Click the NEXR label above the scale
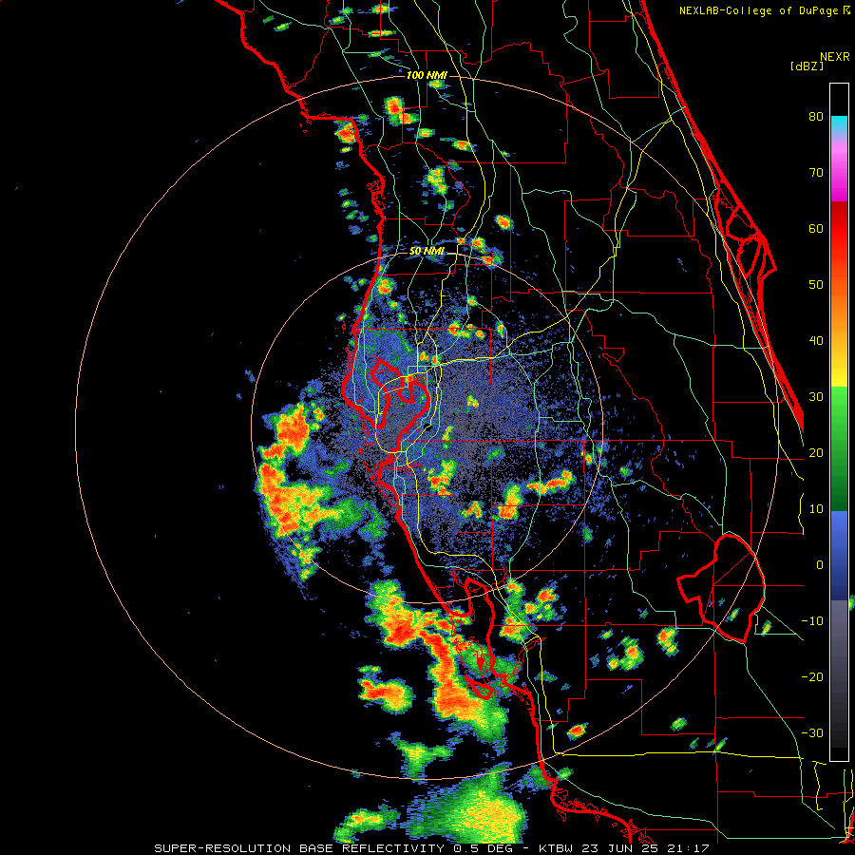The image size is (855, 855). click(x=834, y=57)
